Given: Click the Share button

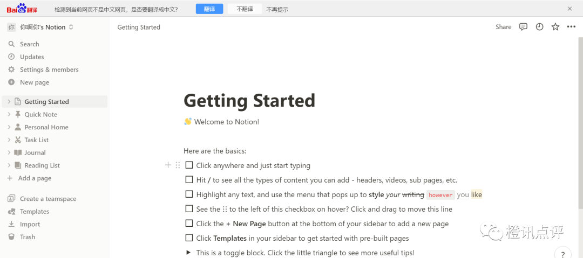Looking at the screenshot, I should (x=504, y=27).
